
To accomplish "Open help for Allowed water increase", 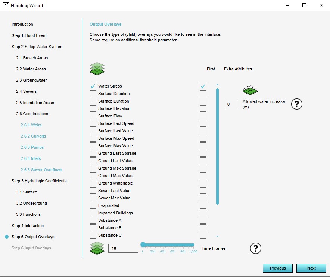I will coord(296,104).
